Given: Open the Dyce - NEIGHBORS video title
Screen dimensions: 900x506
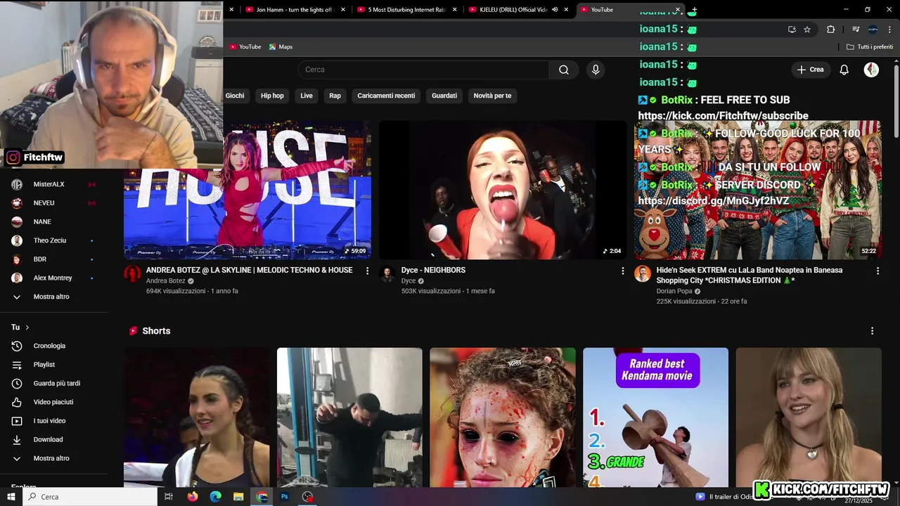Looking at the screenshot, I should click(433, 270).
